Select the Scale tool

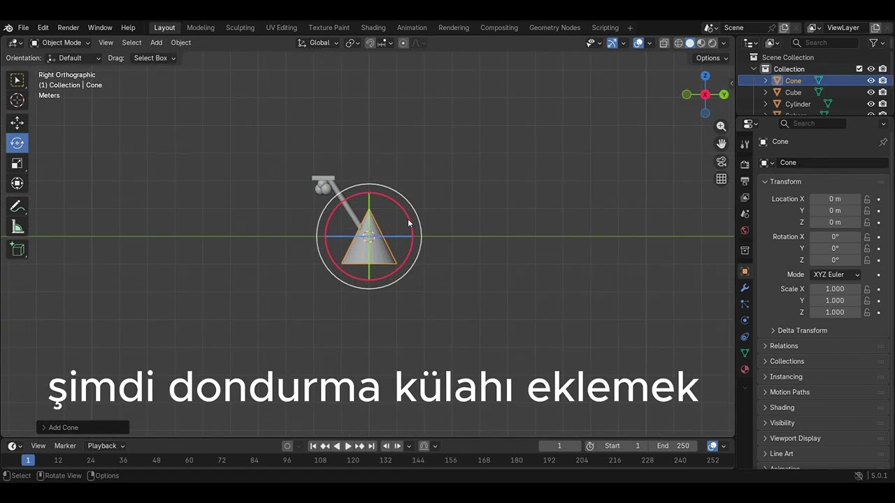(17, 163)
